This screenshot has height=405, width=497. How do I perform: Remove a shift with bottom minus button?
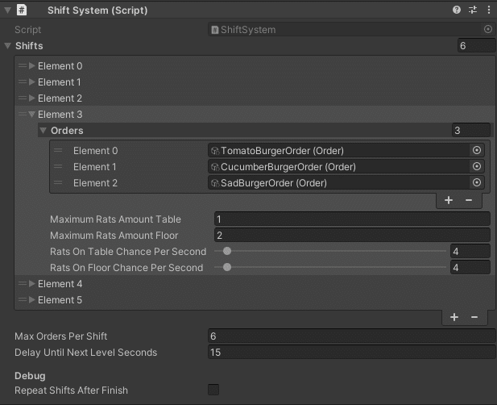(x=474, y=317)
